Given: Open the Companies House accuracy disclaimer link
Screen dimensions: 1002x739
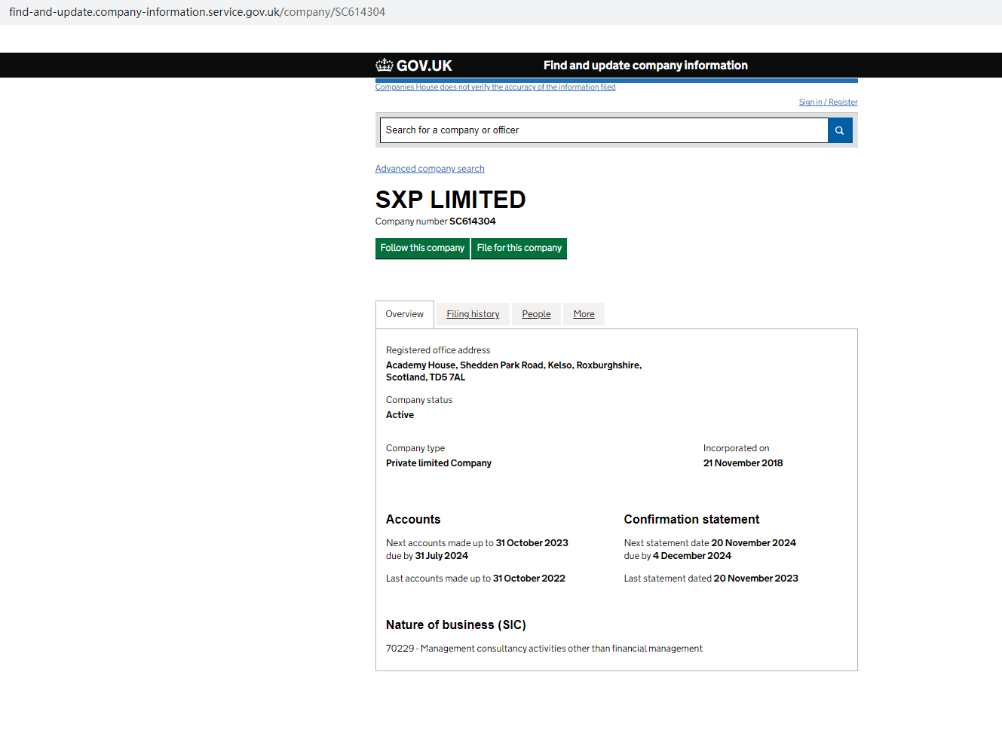Looking at the screenshot, I should [495, 87].
